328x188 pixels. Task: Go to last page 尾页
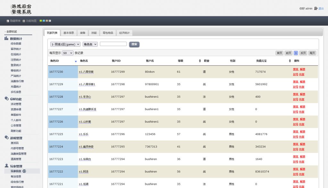tap(312, 53)
